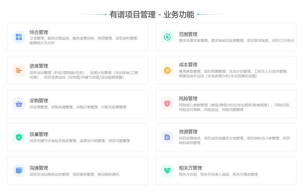This screenshot has height=192, width=304.
Task: Click the 风险管理 description about 风险核心参数管理
Action: click(x=235, y=107)
